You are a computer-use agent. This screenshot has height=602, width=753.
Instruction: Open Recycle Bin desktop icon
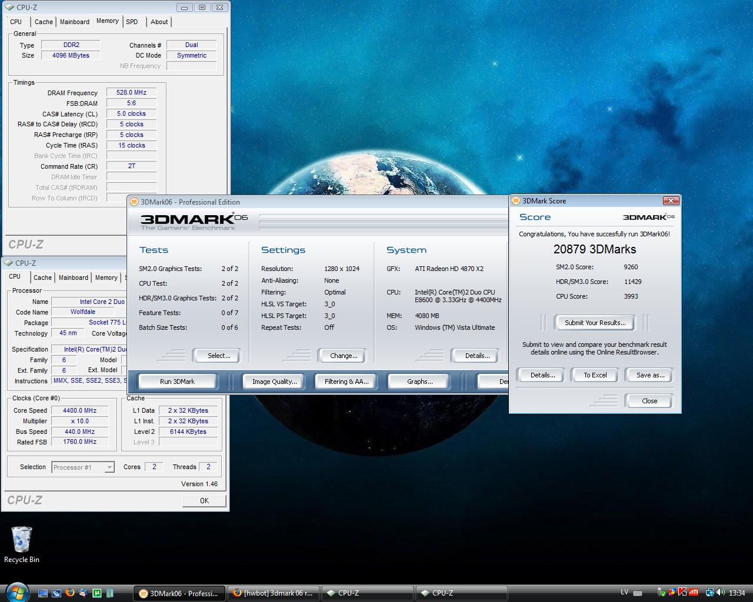[22, 545]
